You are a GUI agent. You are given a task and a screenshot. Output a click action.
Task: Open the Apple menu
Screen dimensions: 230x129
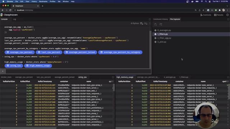[3, 1]
